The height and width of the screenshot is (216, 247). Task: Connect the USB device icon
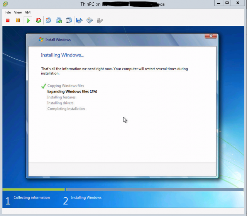tap(100, 21)
